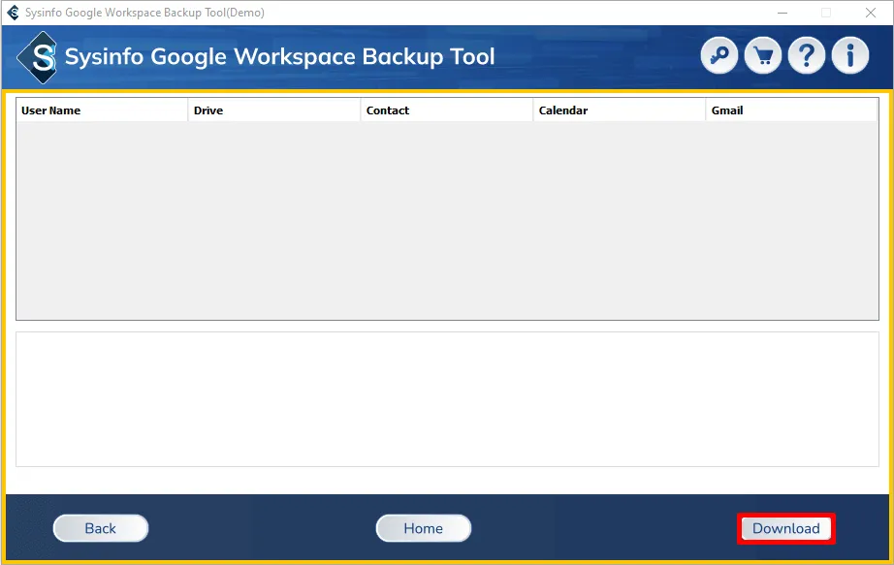
Task: Click the small app icon in title bar
Action: (x=13, y=13)
